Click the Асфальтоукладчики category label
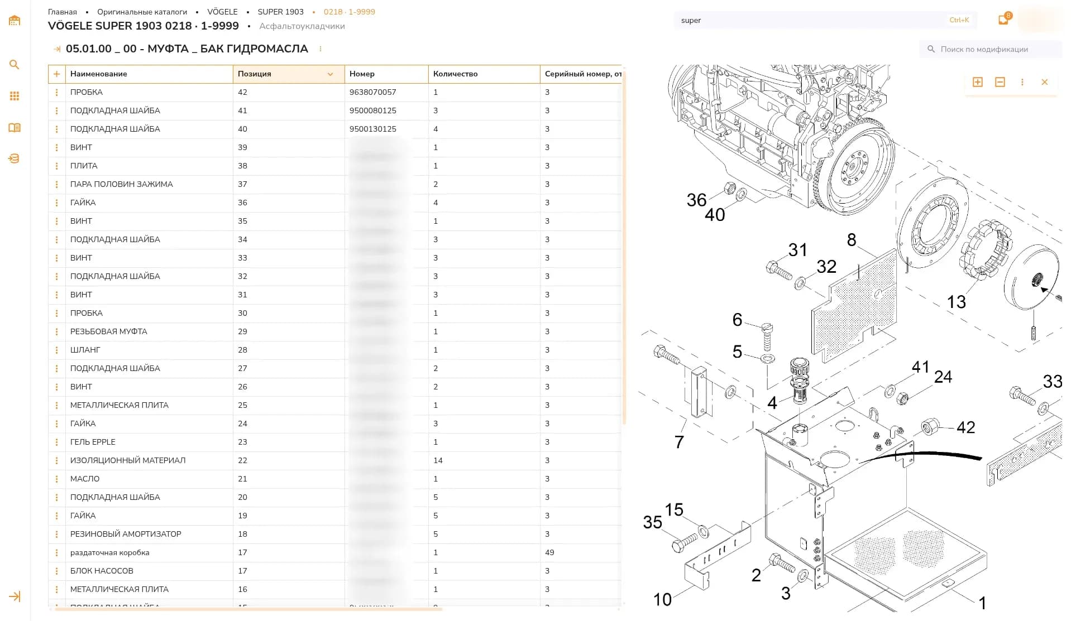Image resolution: width=1071 pixels, height=621 pixels. (302, 26)
